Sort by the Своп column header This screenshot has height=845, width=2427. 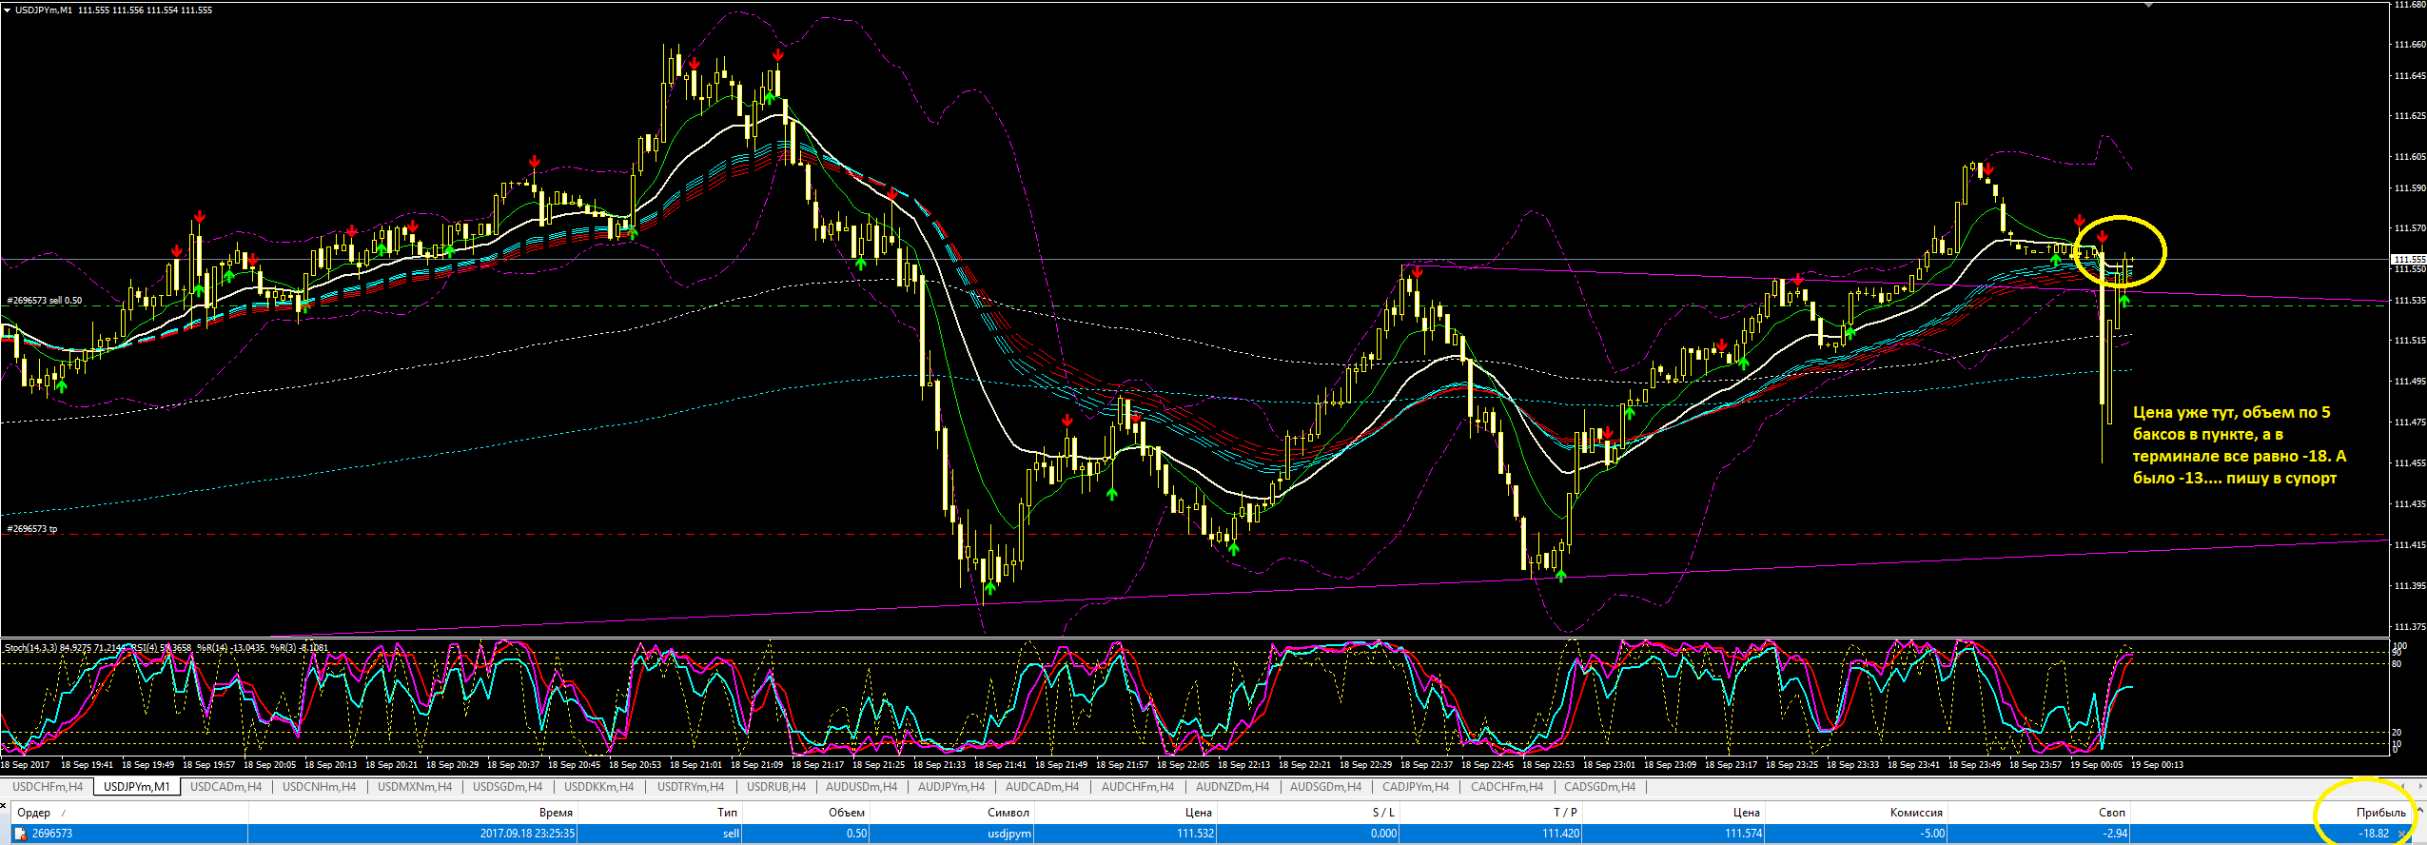tap(2111, 813)
